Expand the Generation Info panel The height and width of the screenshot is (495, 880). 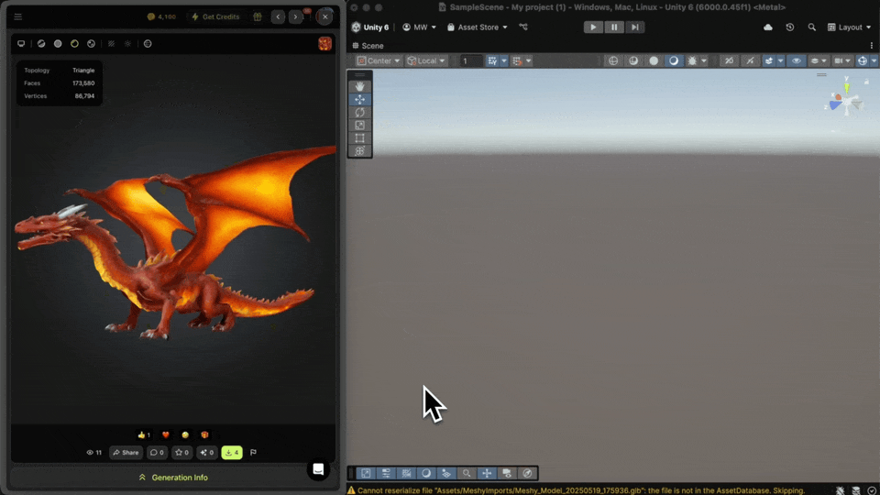173,478
